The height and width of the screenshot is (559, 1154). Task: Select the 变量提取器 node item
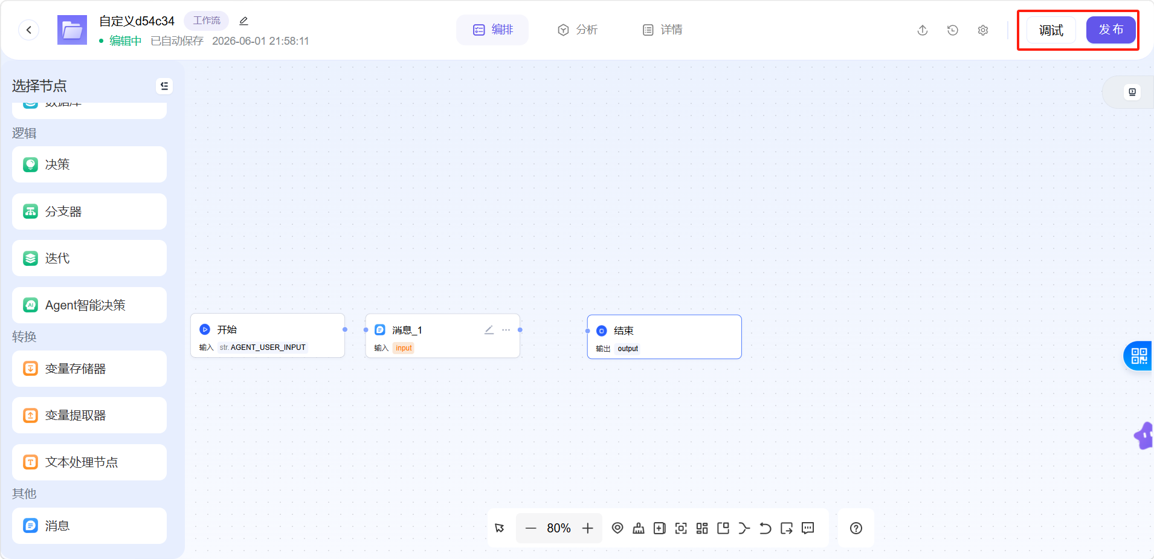coord(89,415)
